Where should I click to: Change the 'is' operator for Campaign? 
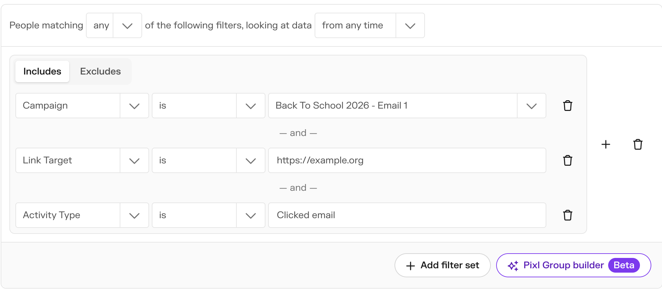coord(209,106)
